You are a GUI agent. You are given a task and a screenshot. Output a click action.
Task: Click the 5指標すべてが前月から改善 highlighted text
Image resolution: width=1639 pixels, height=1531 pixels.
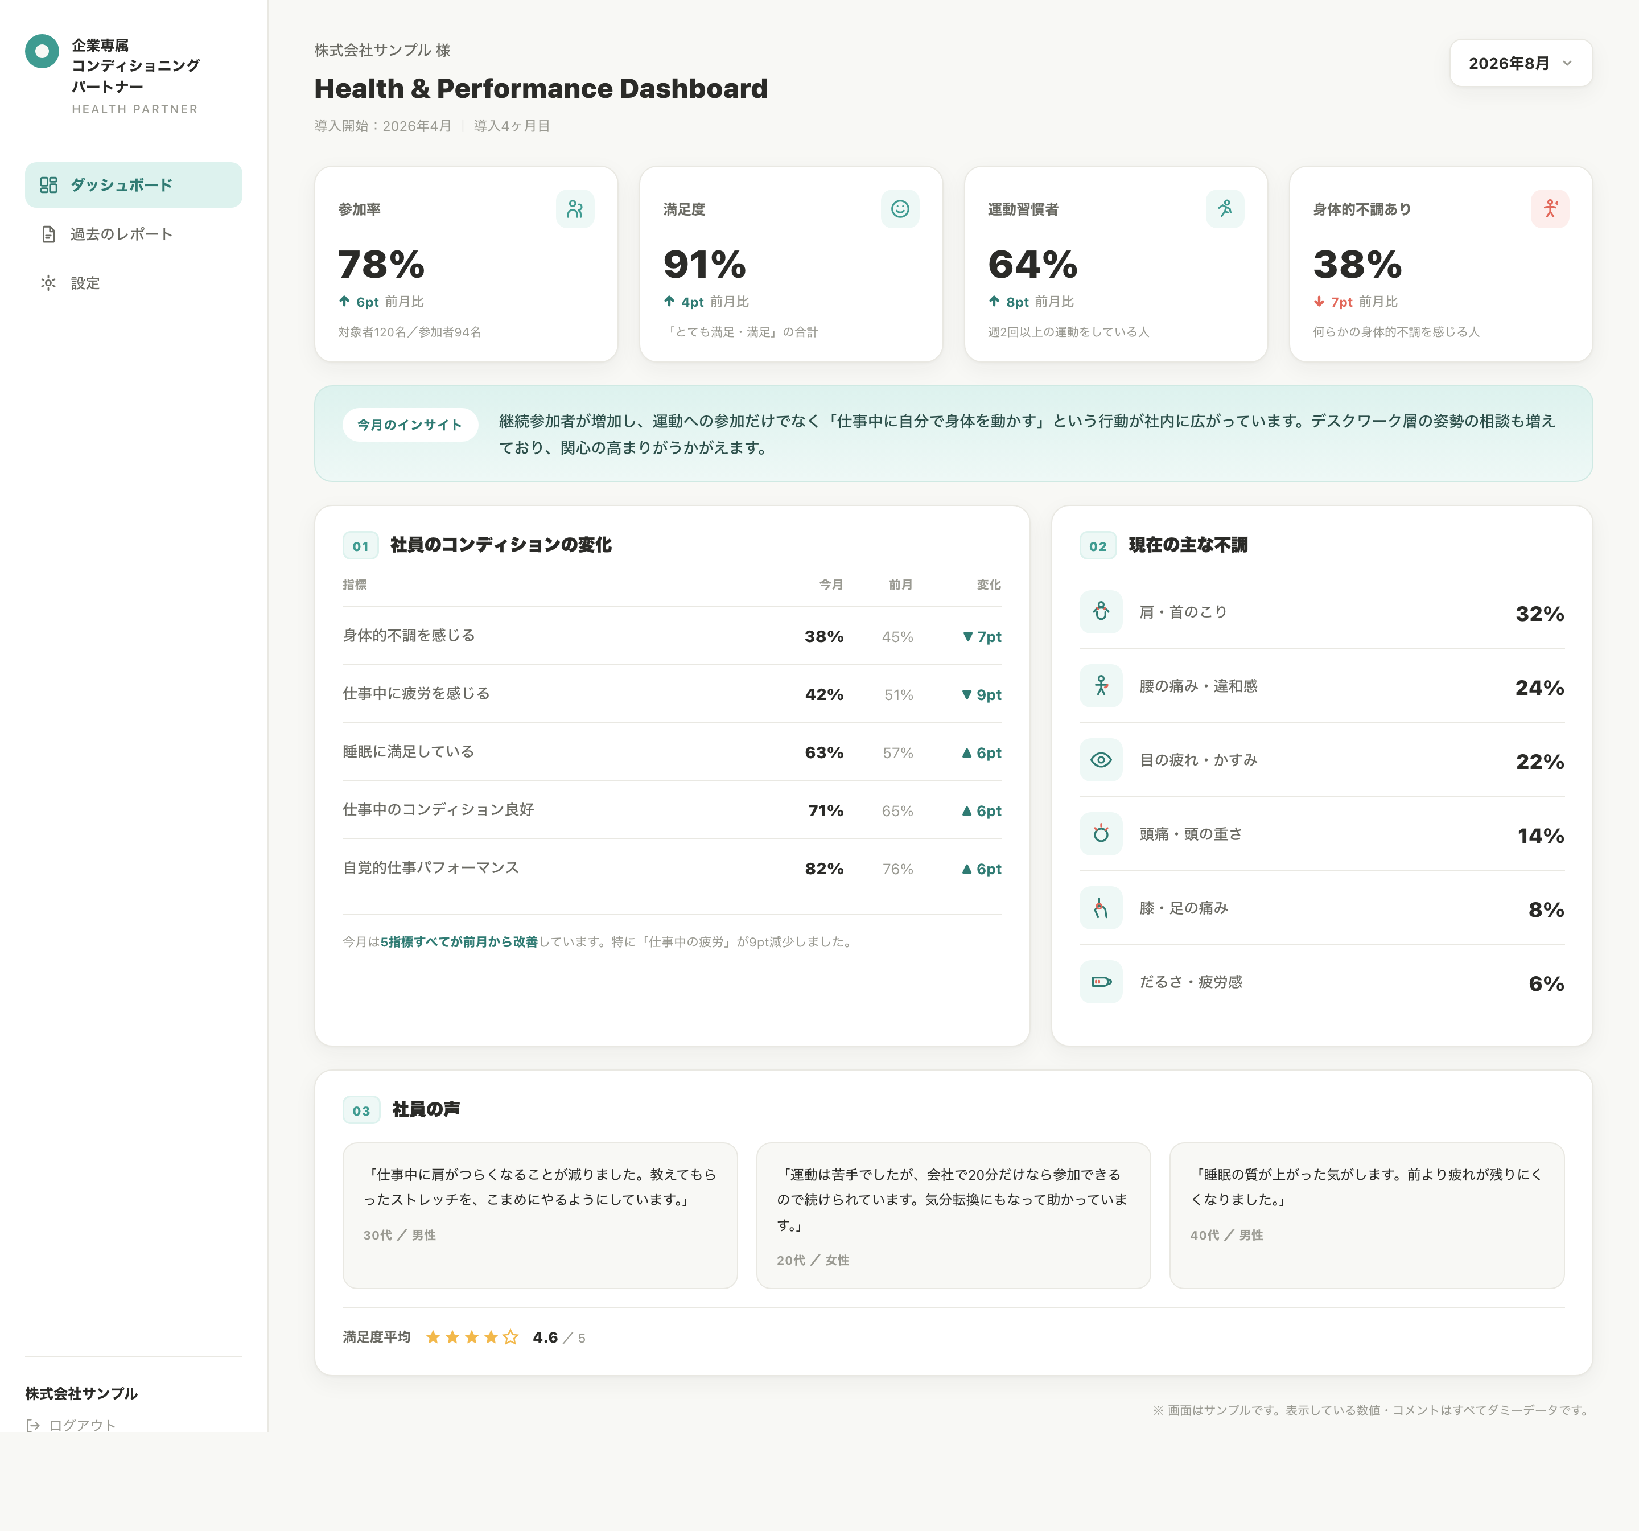coord(458,941)
